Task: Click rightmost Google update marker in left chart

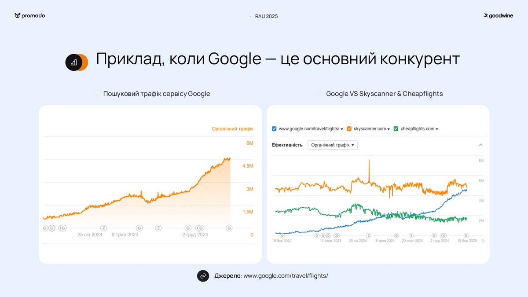Action: tap(229, 228)
